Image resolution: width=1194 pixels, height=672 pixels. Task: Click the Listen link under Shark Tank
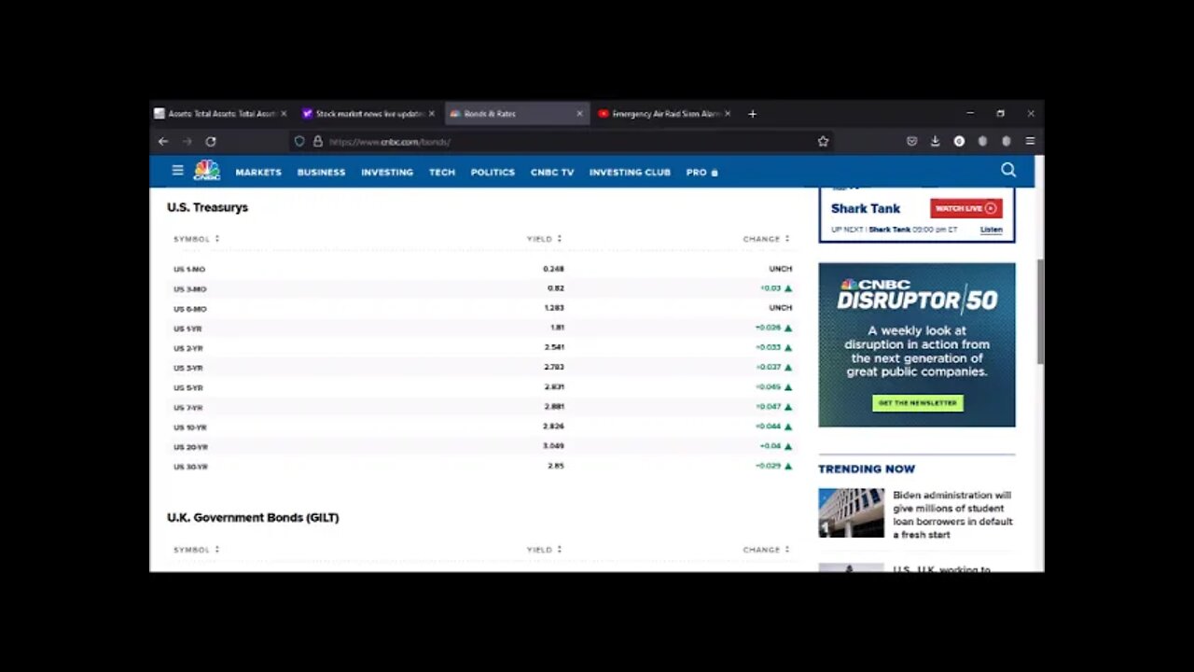[991, 230]
